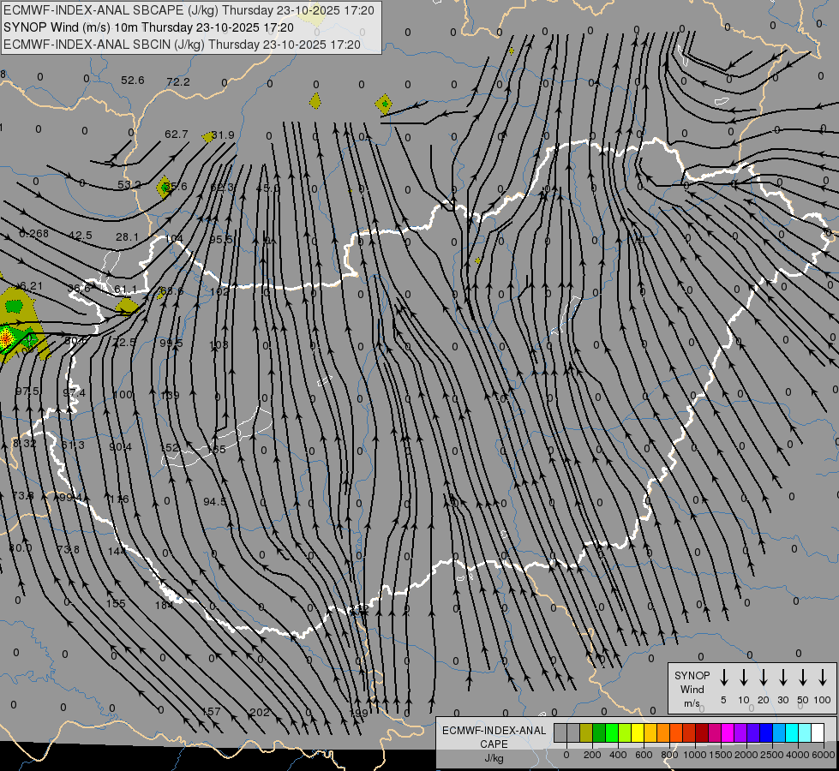
Task: Click the red CAPE hotspot at left edge
Action: click(5, 339)
